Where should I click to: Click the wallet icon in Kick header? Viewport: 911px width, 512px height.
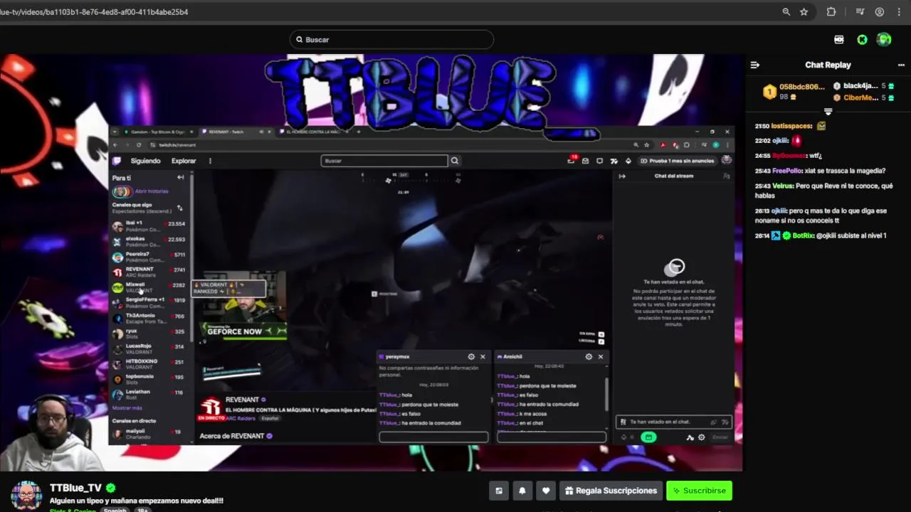click(839, 40)
